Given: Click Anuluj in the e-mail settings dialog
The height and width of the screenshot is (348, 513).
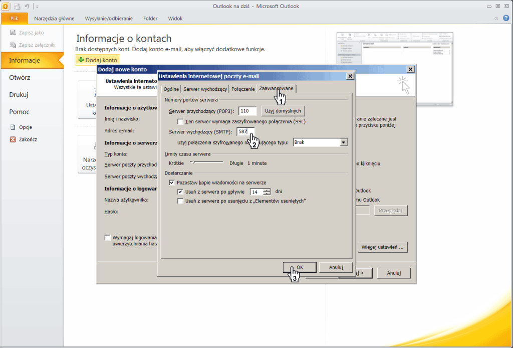Looking at the screenshot, I should point(336,267).
